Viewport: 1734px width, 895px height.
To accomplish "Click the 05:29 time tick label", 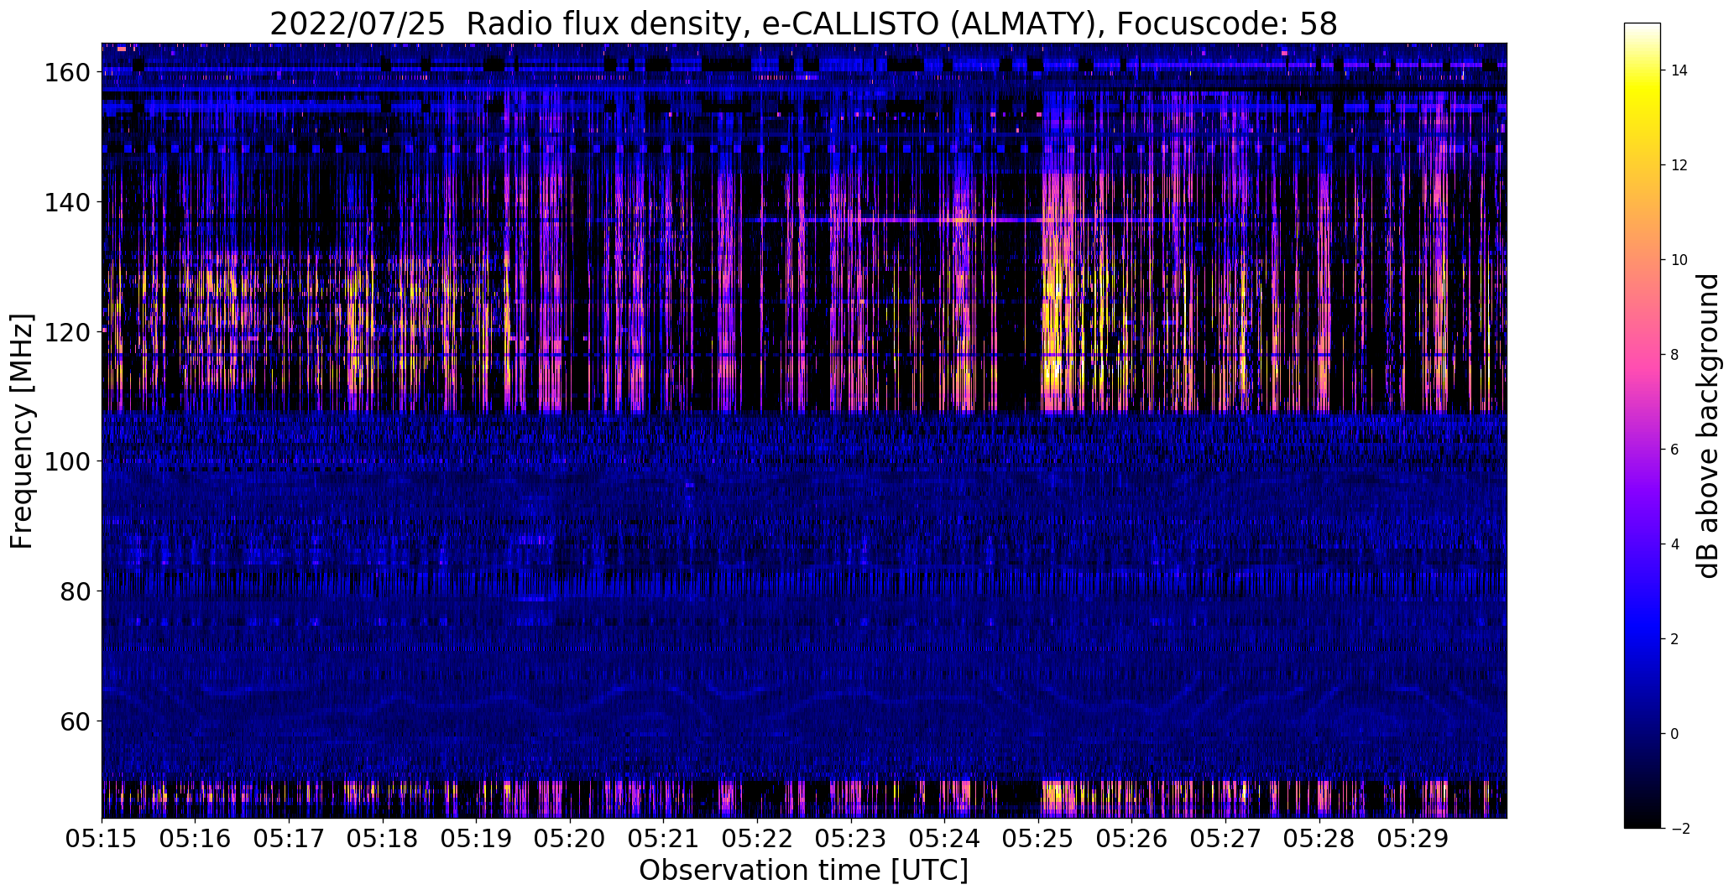I will [1413, 840].
